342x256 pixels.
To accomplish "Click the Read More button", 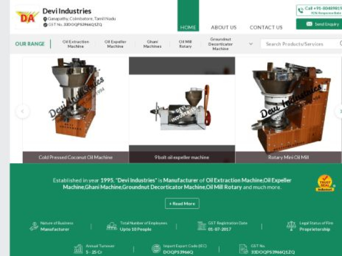I will click(x=182, y=204).
